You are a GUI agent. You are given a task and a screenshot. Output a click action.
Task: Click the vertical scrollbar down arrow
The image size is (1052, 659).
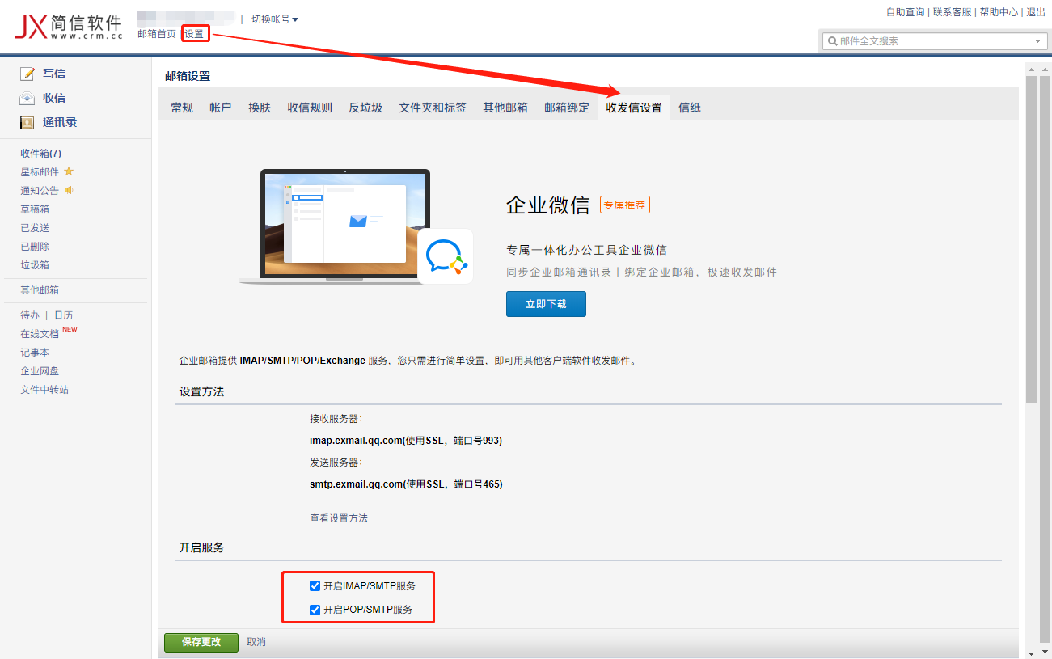click(x=1031, y=652)
